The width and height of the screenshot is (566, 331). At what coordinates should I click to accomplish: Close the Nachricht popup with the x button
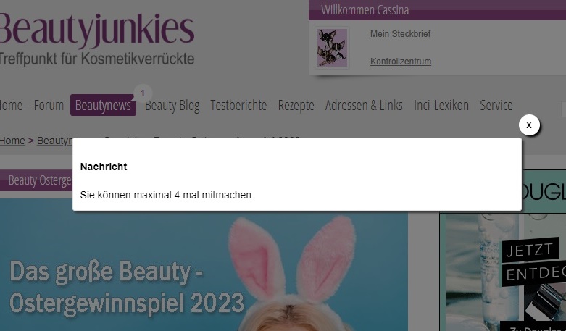point(529,125)
